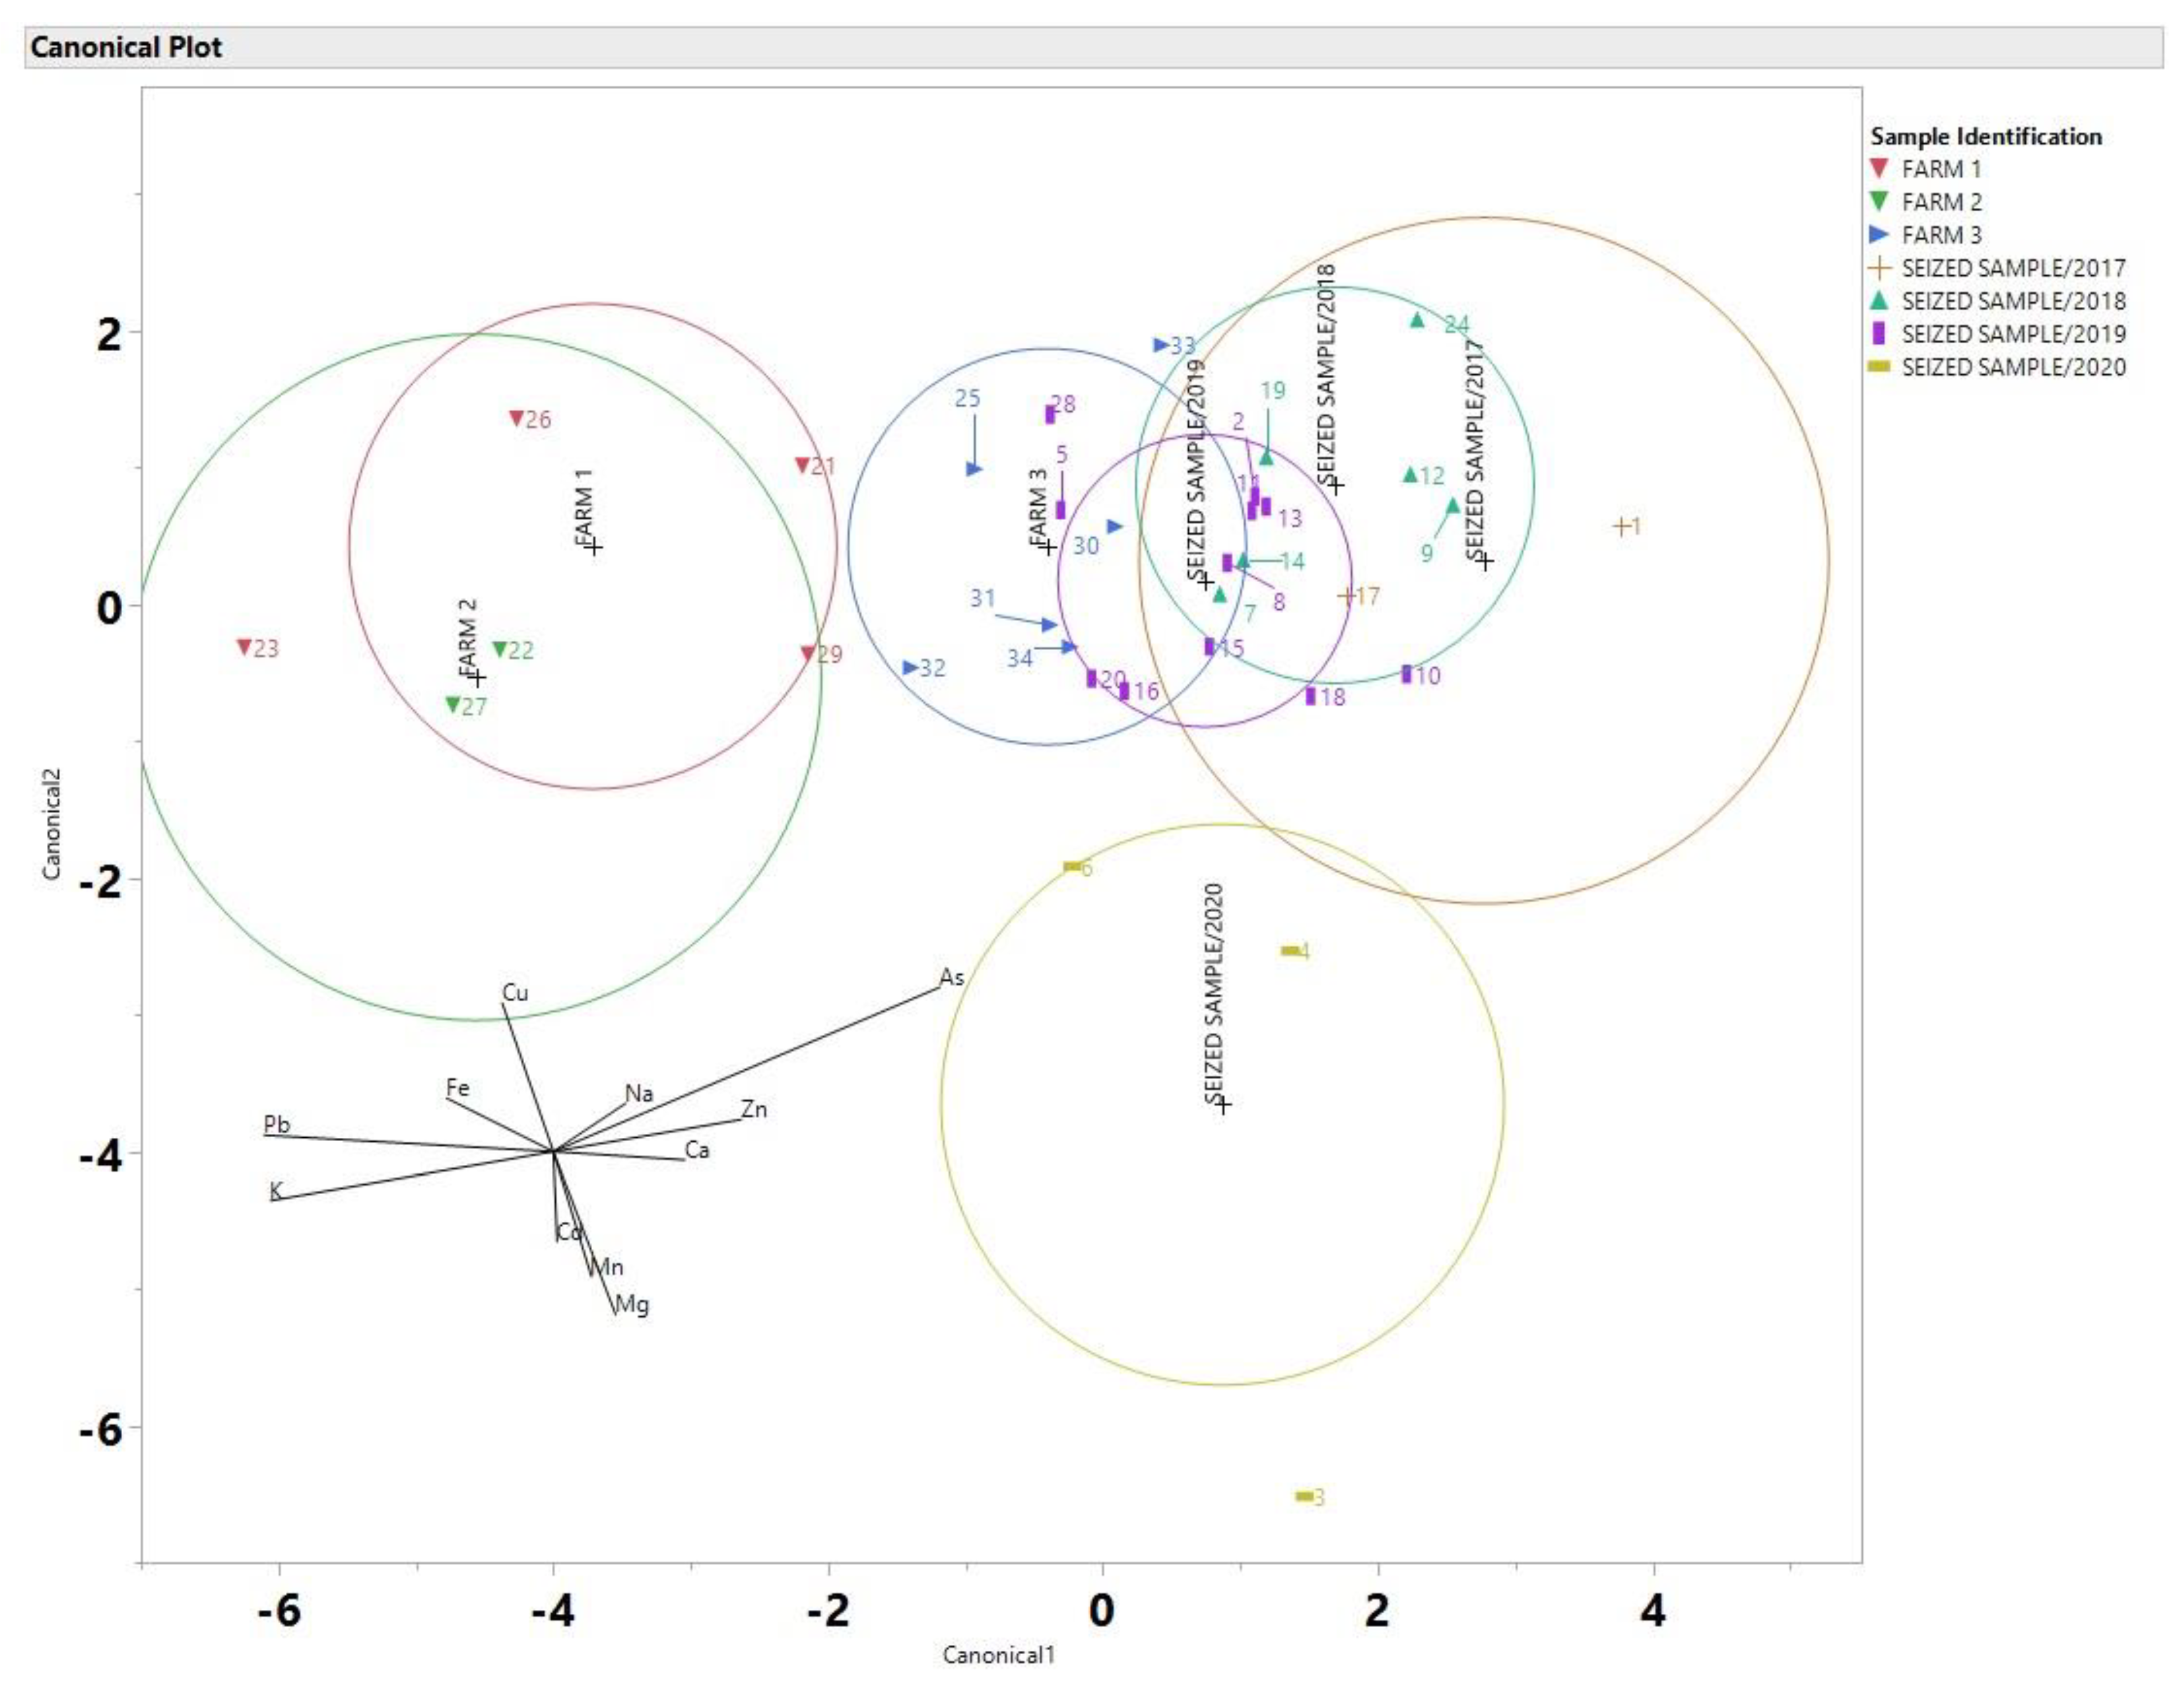Image resolution: width=2184 pixels, height=1684 pixels.
Task: Click the As biplot ray label
Action: coord(951,977)
